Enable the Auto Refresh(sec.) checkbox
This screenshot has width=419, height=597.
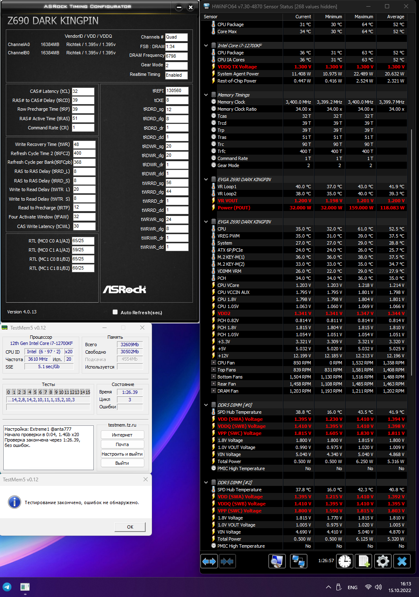coord(115,312)
